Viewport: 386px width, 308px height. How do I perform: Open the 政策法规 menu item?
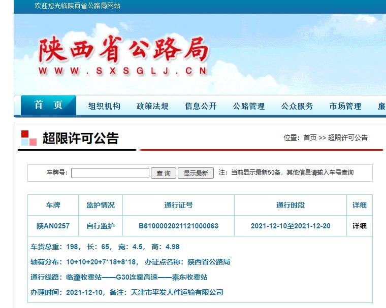click(x=153, y=106)
